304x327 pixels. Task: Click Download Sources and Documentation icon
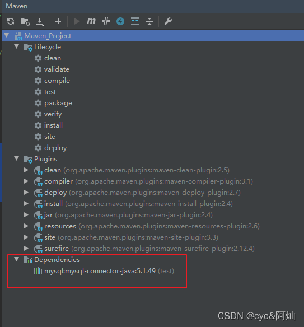[x=40, y=22]
